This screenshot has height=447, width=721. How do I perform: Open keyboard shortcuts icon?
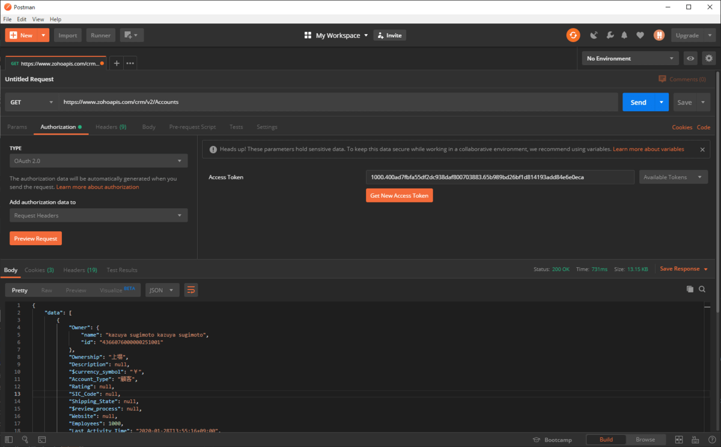click(x=696, y=440)
